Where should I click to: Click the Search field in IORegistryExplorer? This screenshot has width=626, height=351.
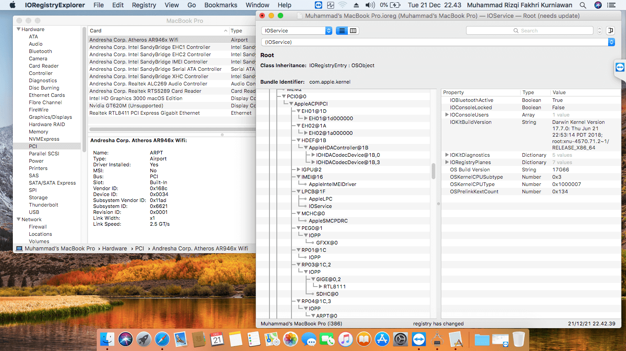pyautogui.click(x=529, y=31)
